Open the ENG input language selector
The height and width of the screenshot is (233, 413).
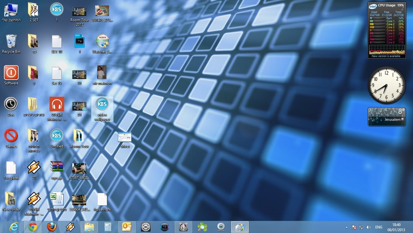tap(379, 227)
